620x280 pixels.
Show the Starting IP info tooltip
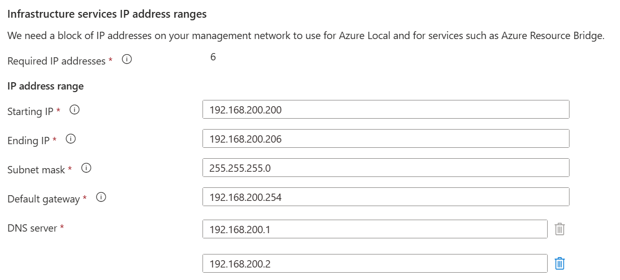[74, 110]
